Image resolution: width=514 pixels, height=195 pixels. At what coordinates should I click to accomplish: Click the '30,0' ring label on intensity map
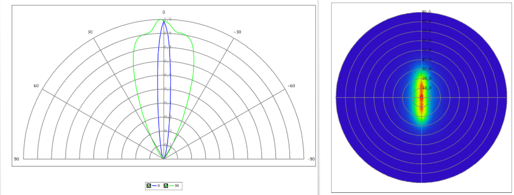[427, 69]
